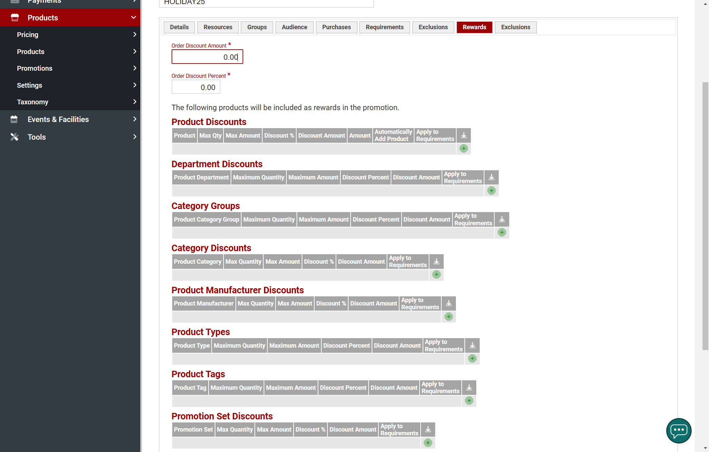Expand the Taxonomy submenu arrow
The width and height of the screenshot is (709, 452).
pyautogui.click(x=135, y=102)
